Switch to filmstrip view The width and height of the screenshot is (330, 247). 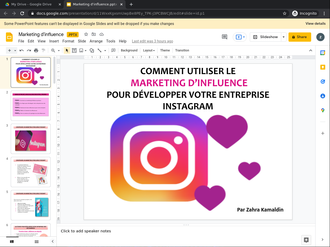click(x=12, y=242)
